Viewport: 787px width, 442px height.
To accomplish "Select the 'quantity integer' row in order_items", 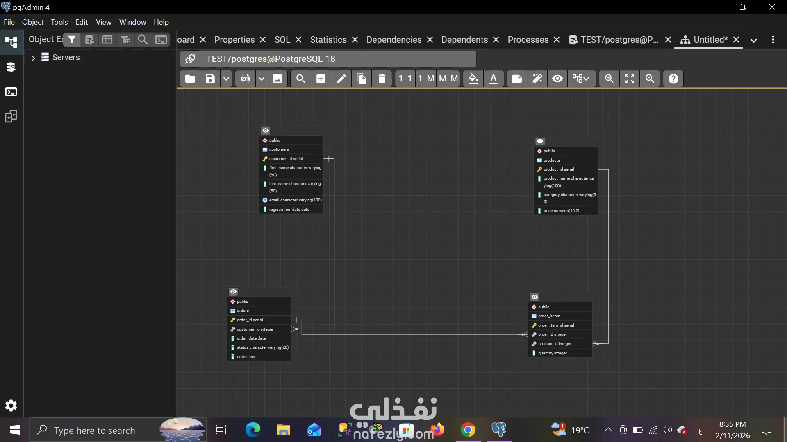I will pos(560,353).
